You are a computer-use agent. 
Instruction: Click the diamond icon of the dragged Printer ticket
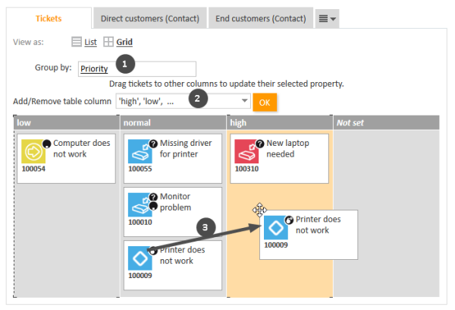[x=276, y=228]
